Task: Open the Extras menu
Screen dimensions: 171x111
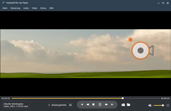Action: point(43,8)
